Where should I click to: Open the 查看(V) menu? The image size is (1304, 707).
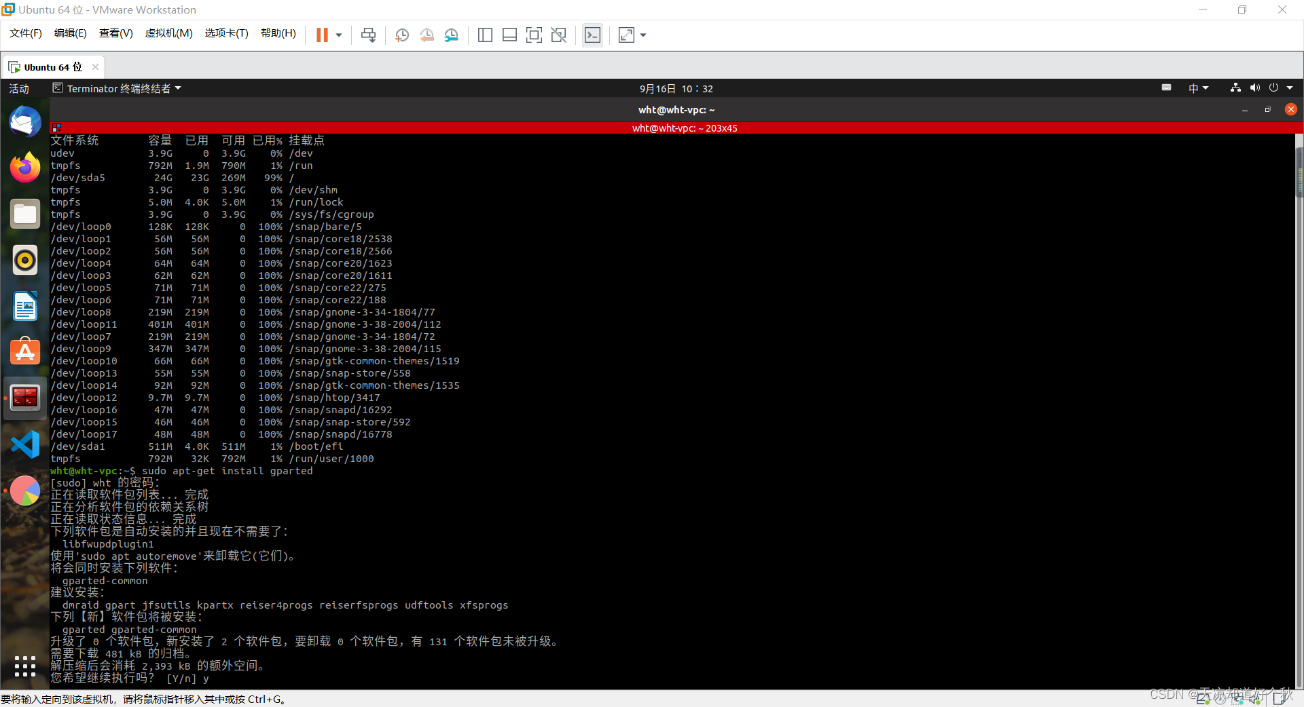coord(116,33)
